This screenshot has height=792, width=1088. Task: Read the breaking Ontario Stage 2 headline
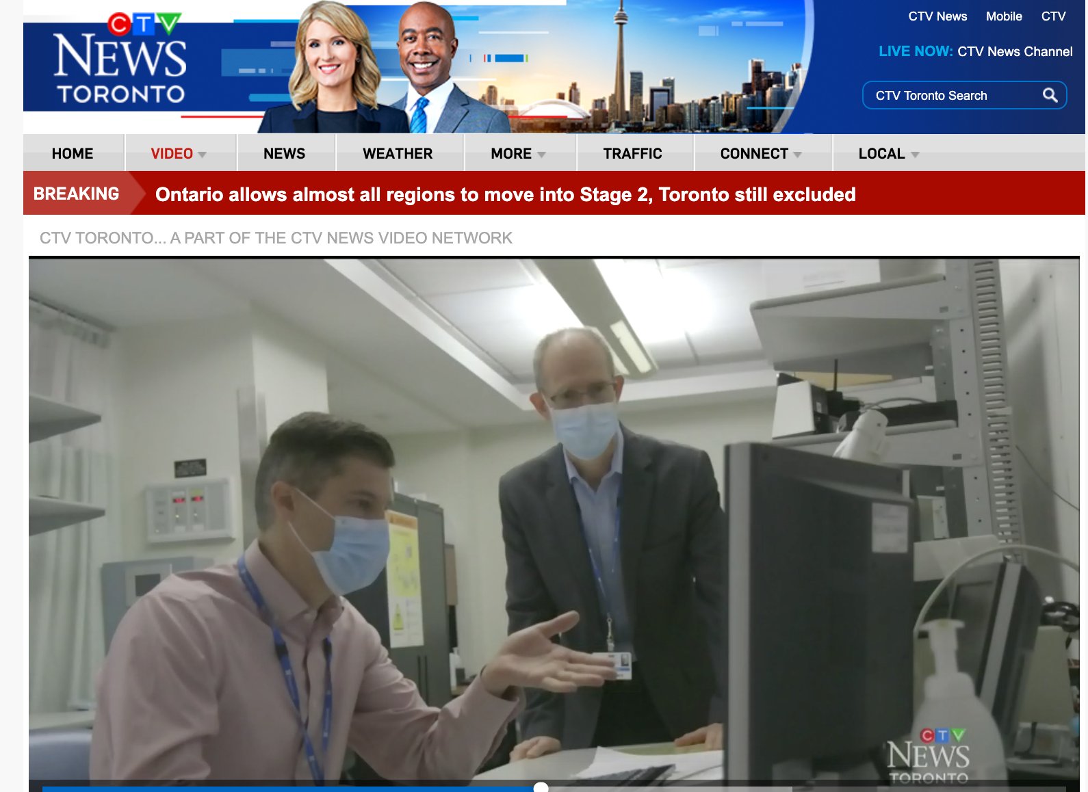505,194
